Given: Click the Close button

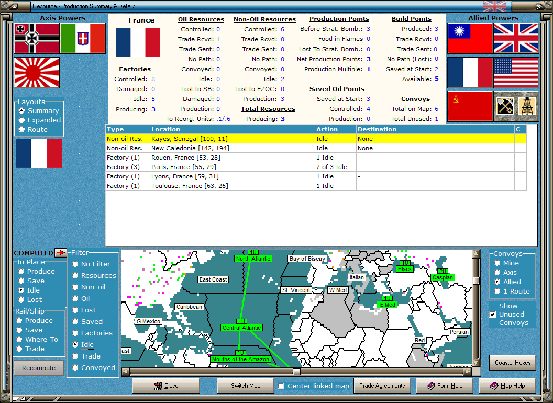Looking at the screenshot, I should (166, 386).
